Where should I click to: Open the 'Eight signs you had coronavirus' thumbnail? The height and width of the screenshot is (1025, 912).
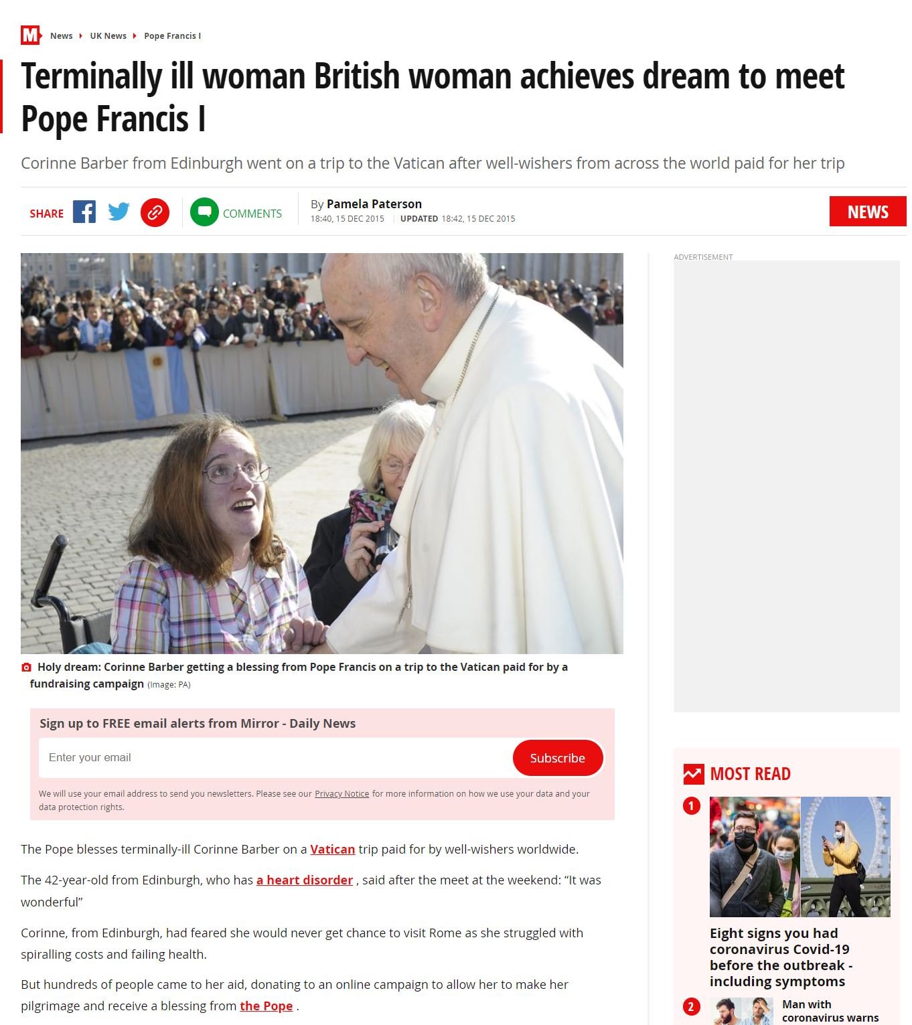(800, 856)
